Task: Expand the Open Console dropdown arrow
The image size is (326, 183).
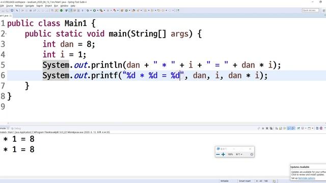Action: coord(312,129)
